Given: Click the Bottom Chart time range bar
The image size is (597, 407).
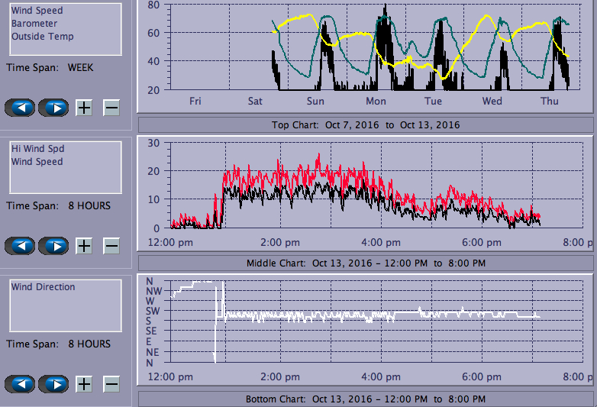Looking at the screenshot, I should coord(365,399).
